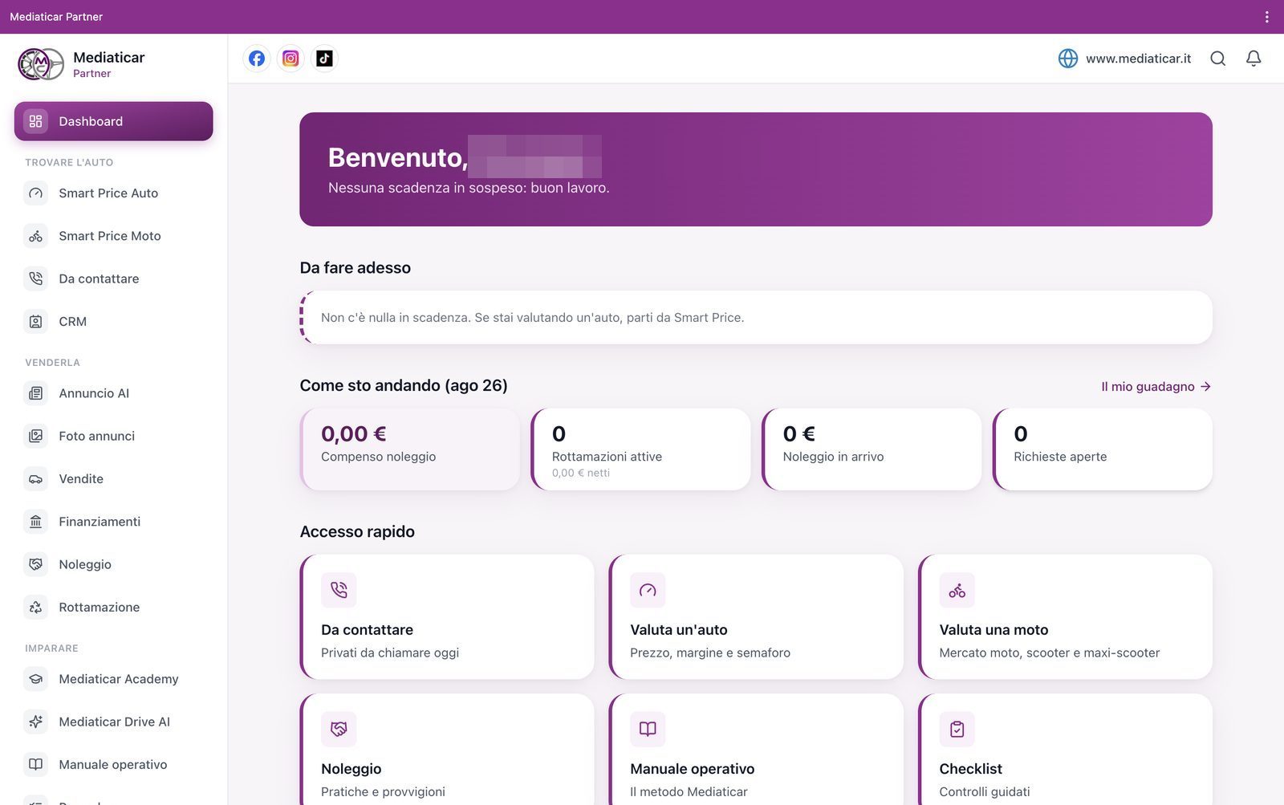This screenshot has height=805, width=1284.
Task: Click the gauge icon for Smart Price Auto
Action: [35, 193]
